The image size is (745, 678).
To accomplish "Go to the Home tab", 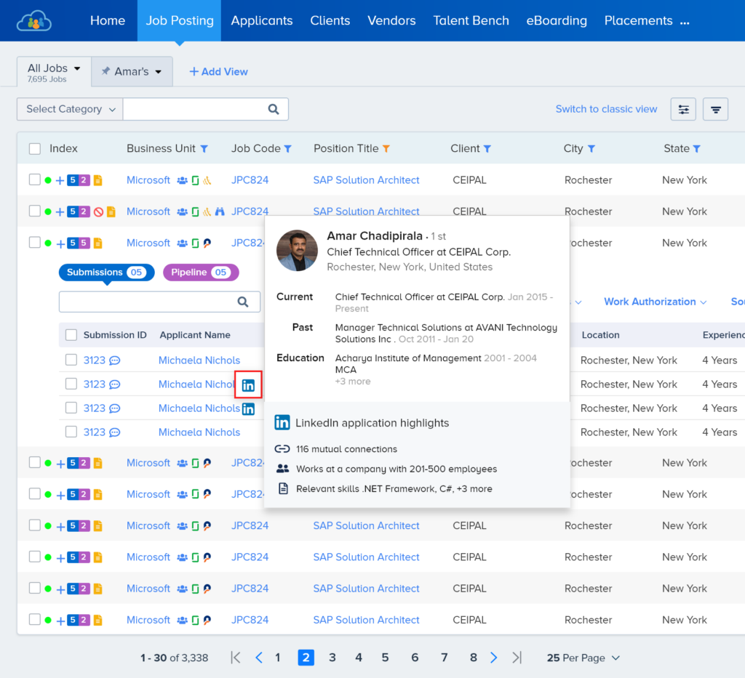I will point(108,21).
